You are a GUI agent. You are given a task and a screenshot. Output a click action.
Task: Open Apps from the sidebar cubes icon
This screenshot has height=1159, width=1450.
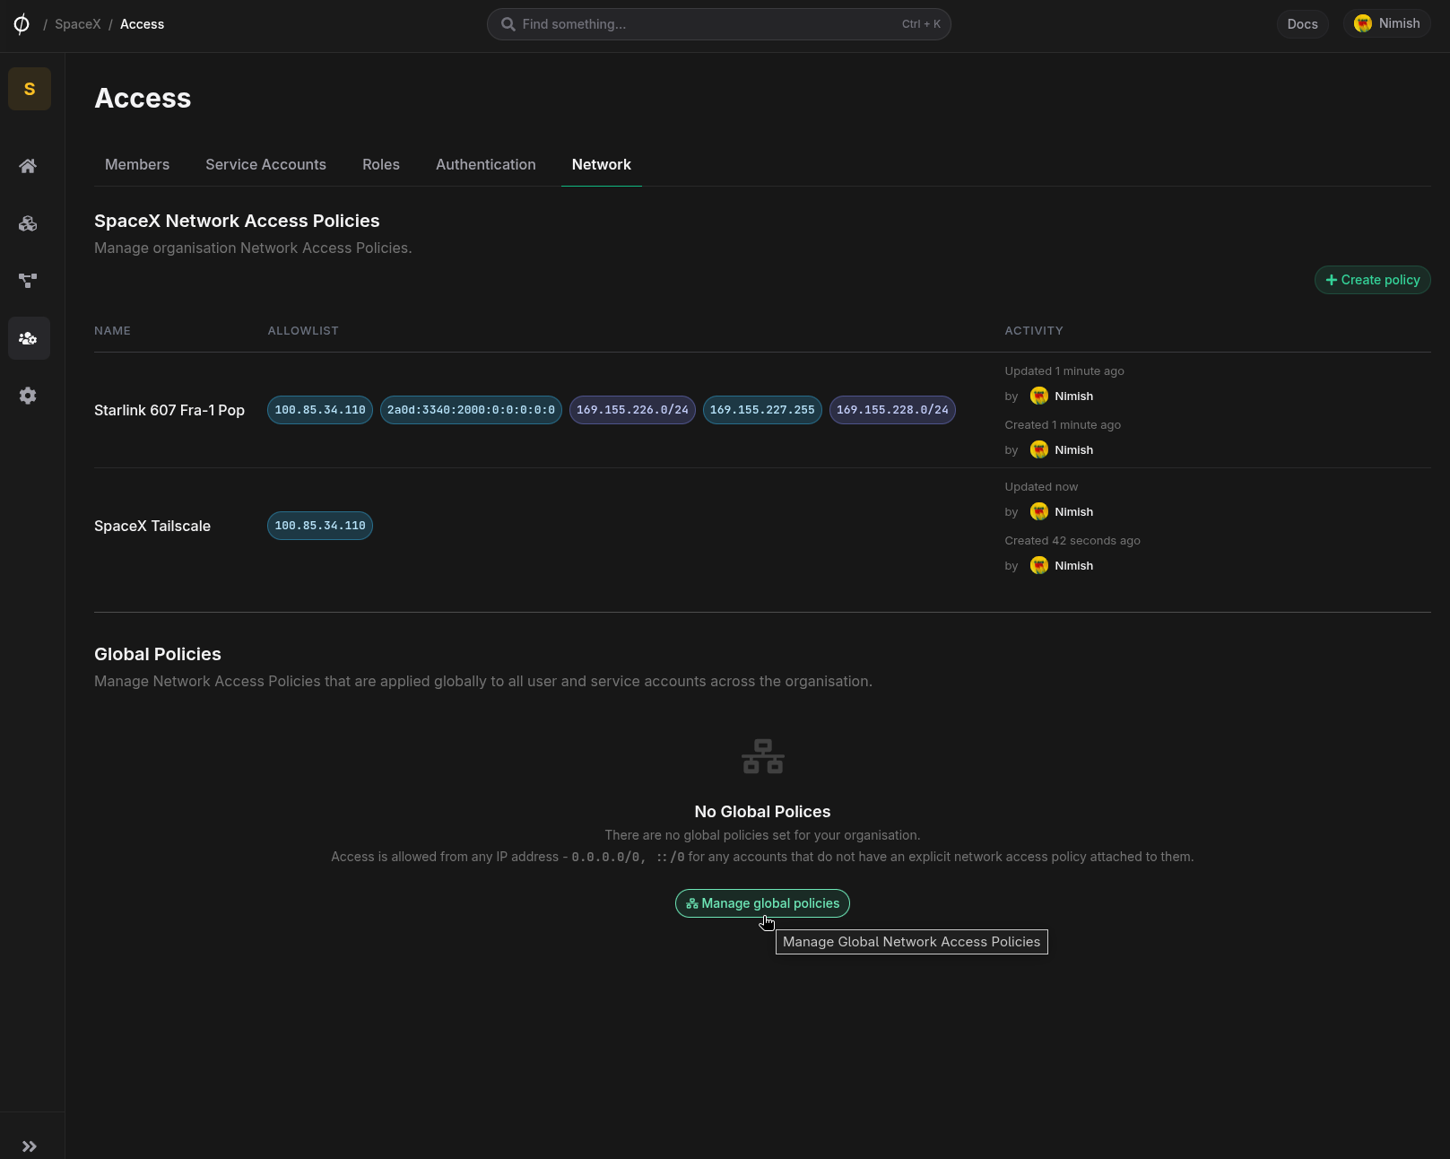28,223
